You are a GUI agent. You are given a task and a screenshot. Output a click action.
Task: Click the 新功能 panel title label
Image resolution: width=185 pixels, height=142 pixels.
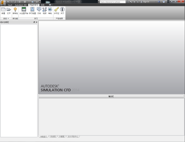[x=15, y=18]
